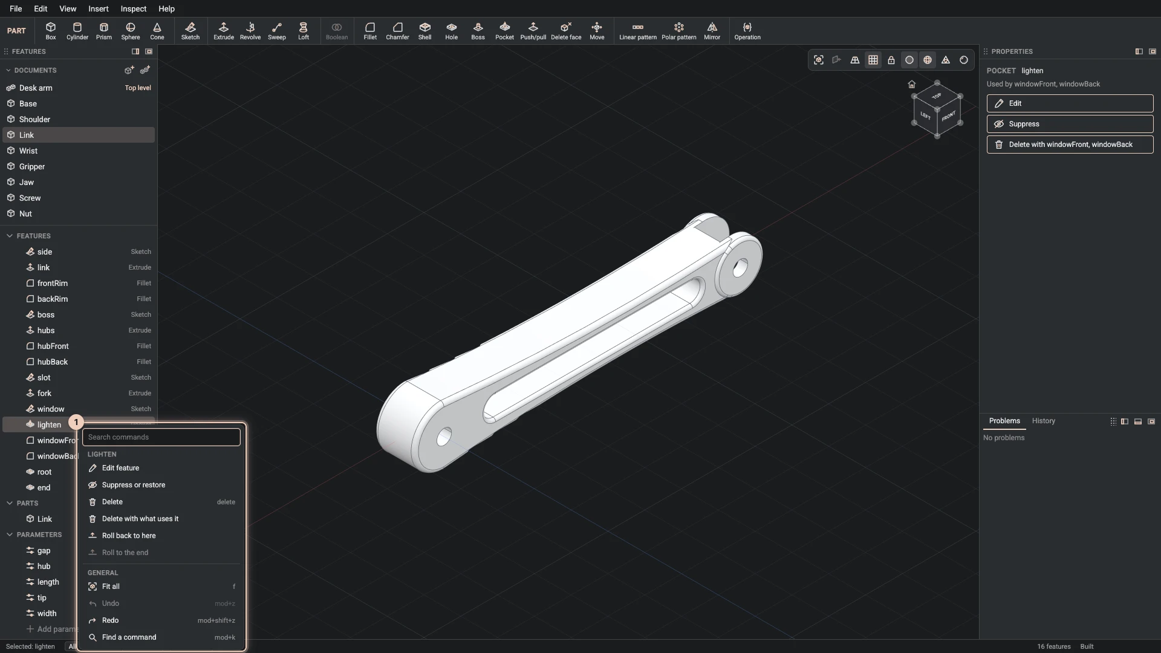
Task: Choose the Extrude tool in the toolbar
Action: click(x=224, y=31)
